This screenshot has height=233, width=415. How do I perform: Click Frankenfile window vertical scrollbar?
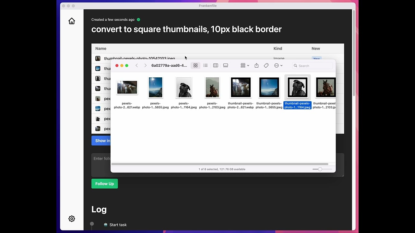(x=353, y=53)
